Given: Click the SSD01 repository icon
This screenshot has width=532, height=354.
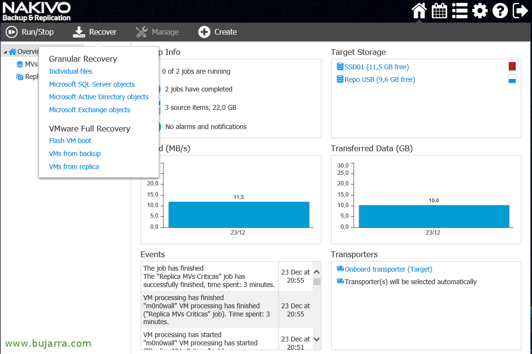Looking at the screenshot, I should coord(340,66).
